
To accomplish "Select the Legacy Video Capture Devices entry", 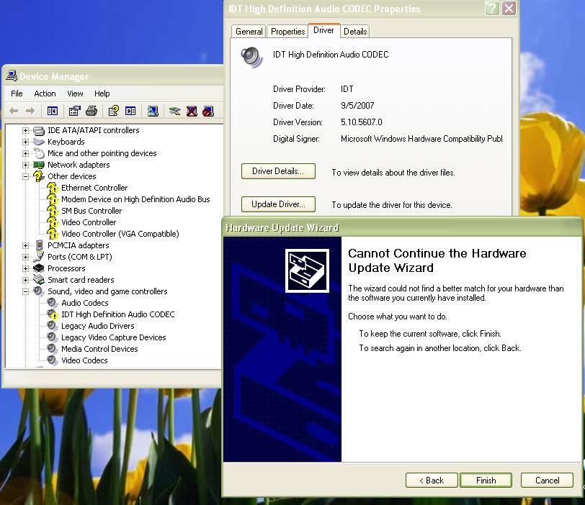I will (113, 337).
